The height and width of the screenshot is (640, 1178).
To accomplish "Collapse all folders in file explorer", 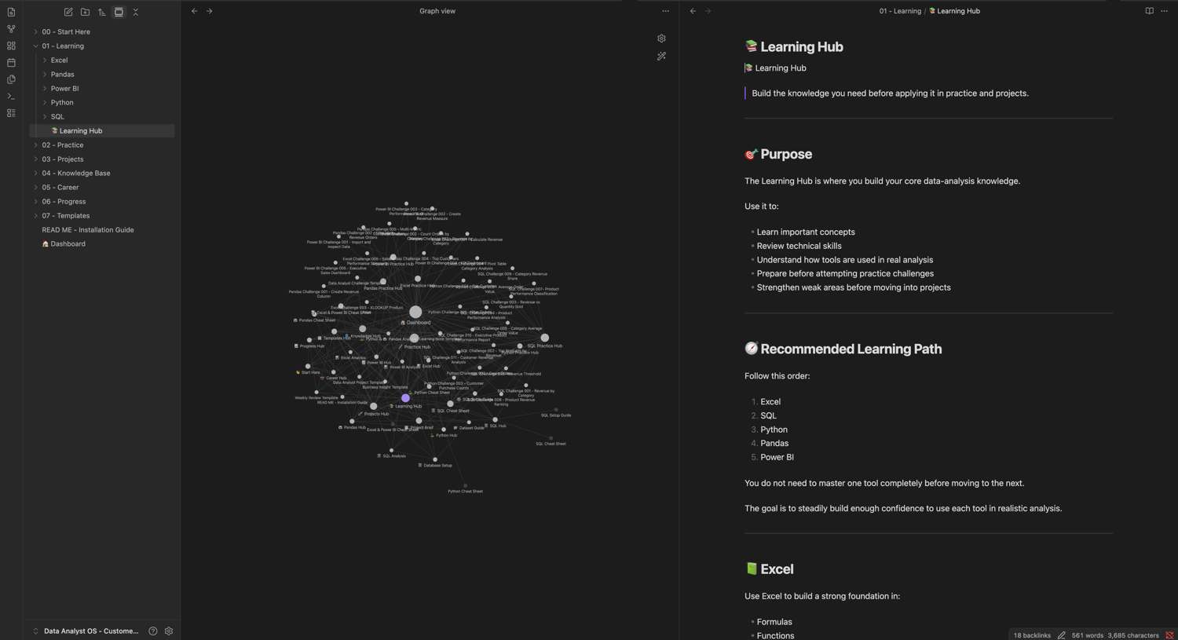I will click(x=136, y=12).
